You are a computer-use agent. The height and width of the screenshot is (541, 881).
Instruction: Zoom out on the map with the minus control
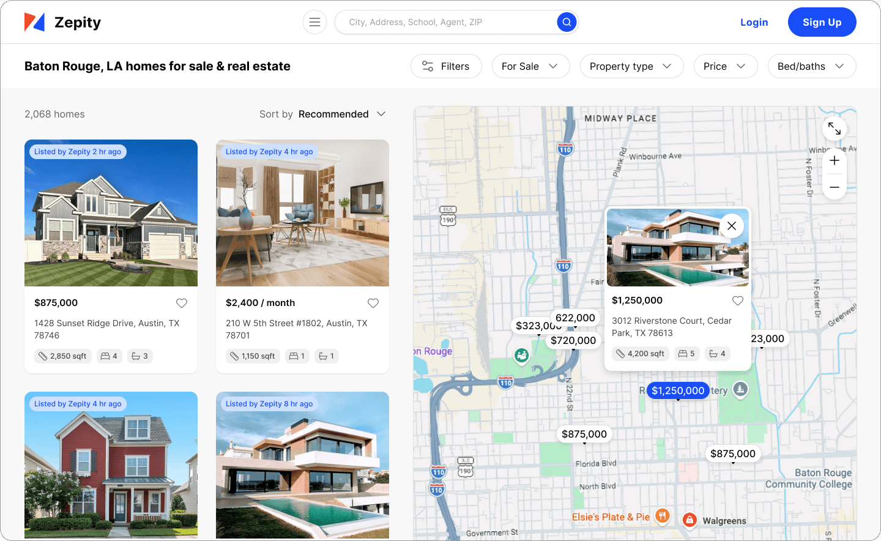click(x=834, y=187)
